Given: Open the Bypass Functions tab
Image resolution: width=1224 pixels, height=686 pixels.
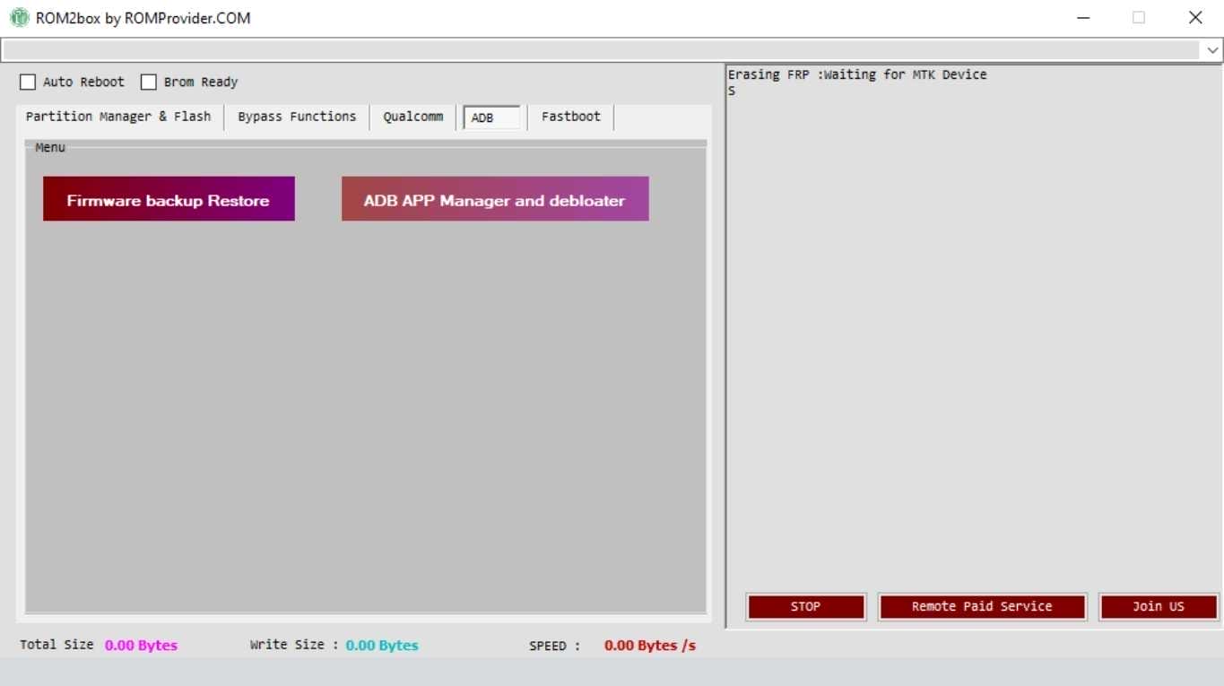Looking at the screenshot, I should pos(297,117).
